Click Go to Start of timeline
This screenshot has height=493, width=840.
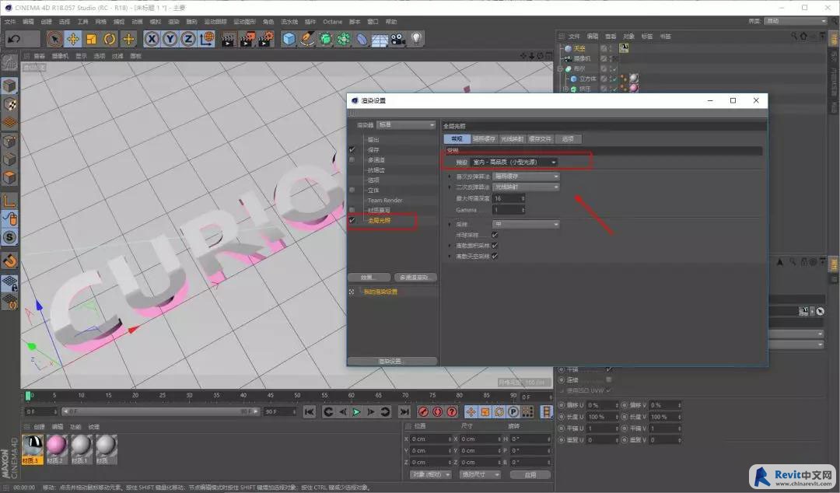pos(309,411)
